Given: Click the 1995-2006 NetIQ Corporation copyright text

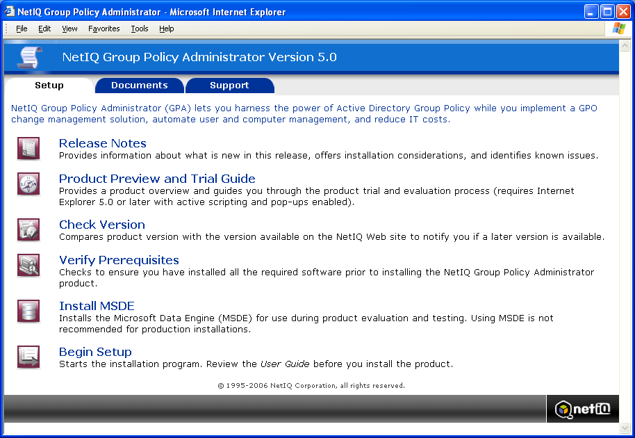Looking at the screenshot, I should coord(311,386).
